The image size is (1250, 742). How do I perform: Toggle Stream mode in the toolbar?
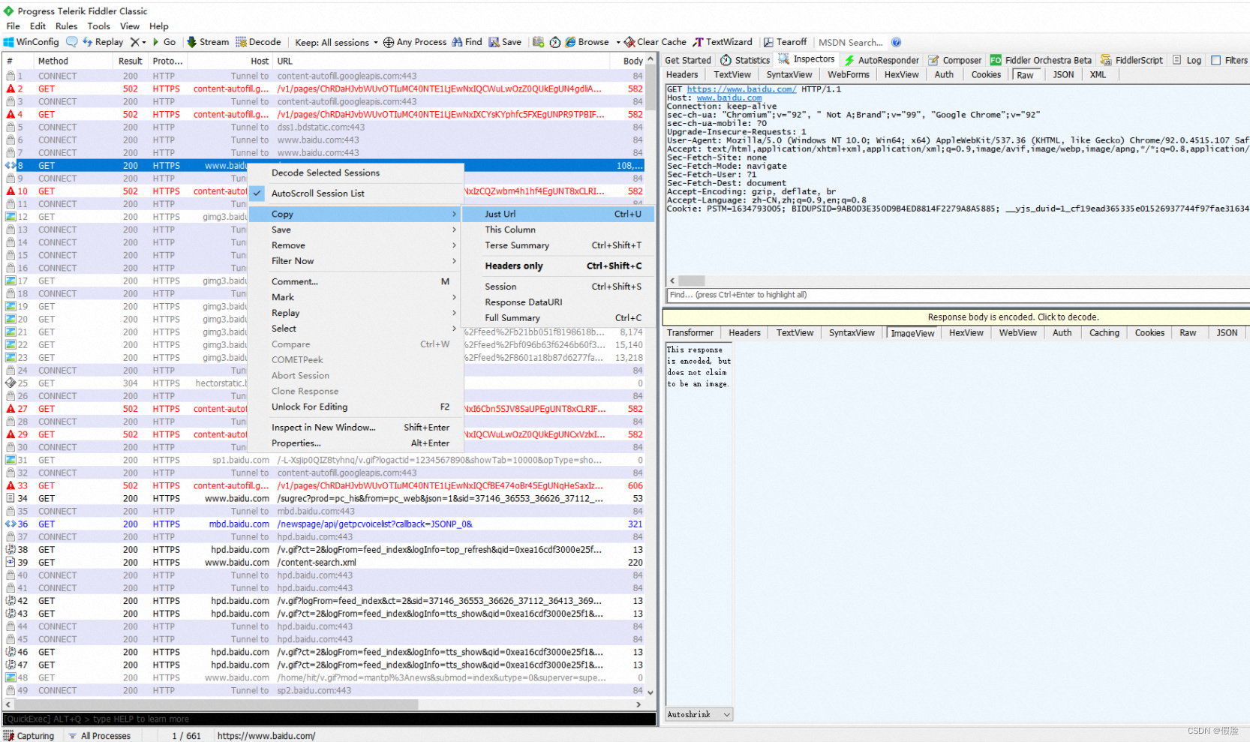coord(208,42)
